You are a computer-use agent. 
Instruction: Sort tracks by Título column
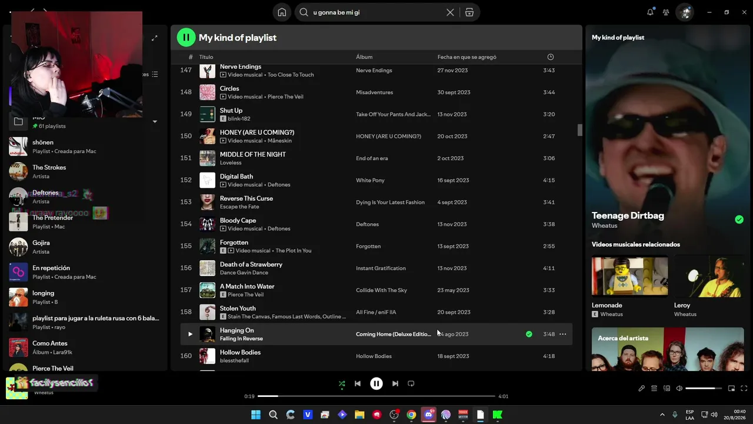206,57
